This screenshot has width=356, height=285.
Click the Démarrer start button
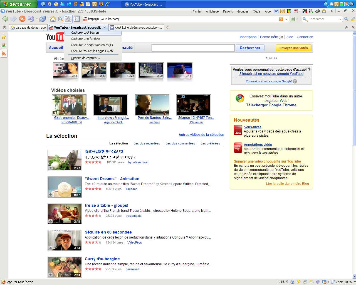point(18,4)
